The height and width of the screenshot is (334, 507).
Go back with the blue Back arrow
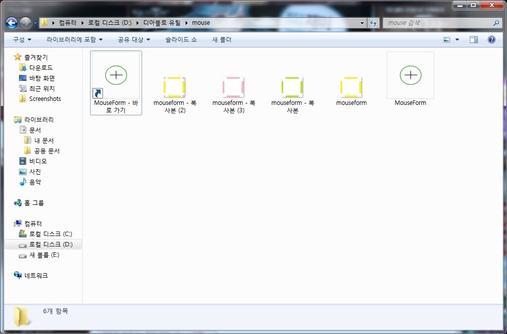12,23
